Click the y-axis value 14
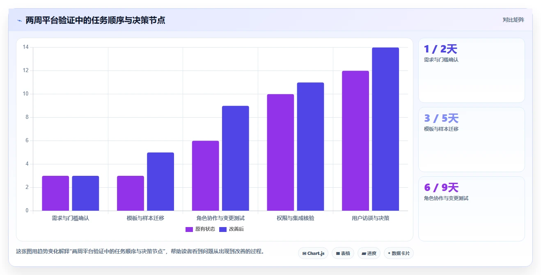The height and width of the screenshot is (275, 541). coord(25,47)
